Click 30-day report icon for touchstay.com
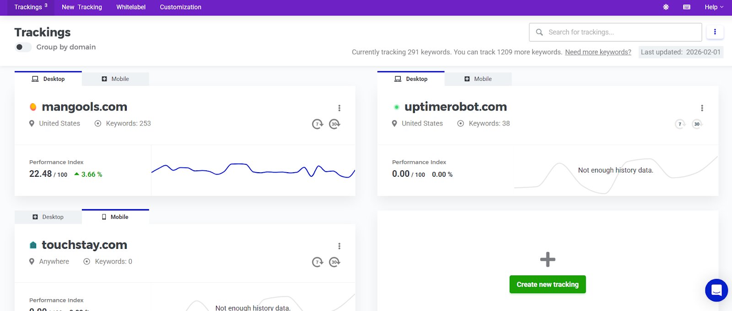 [x=335, y=262]
